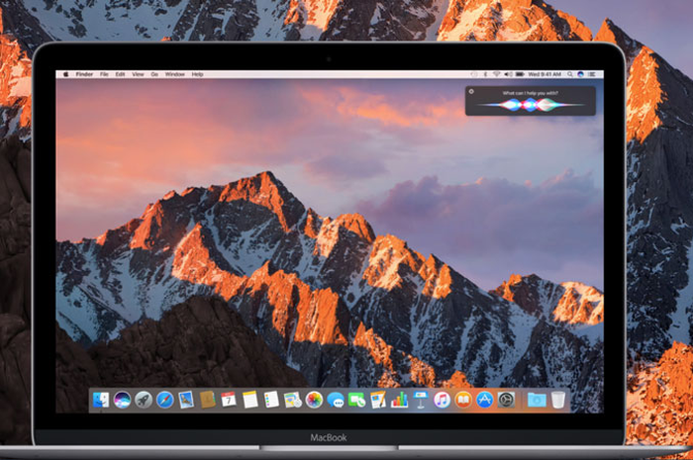Open the volume menu bar icon
The image size is (693, 460).
tap(508, 74)
